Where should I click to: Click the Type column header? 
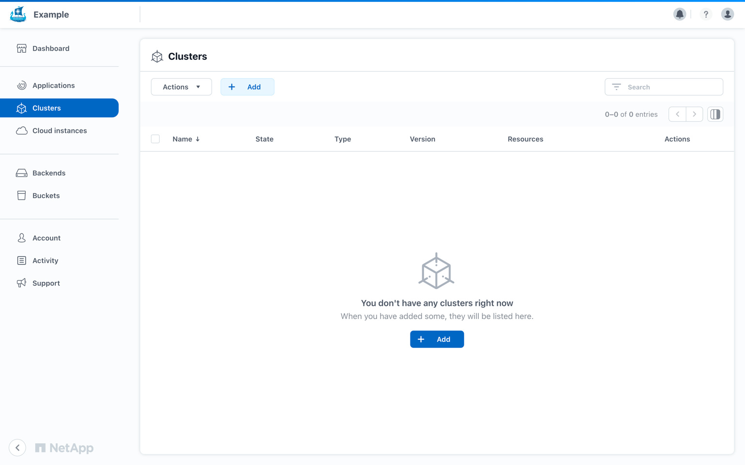(x=343, y=139)
